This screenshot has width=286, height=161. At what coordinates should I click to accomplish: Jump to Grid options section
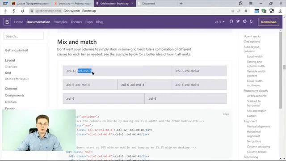[x=252, y=42]
